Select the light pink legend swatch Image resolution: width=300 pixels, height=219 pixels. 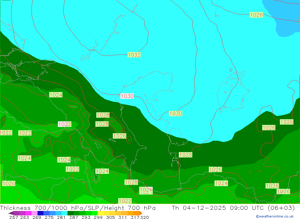coord(34,213)
